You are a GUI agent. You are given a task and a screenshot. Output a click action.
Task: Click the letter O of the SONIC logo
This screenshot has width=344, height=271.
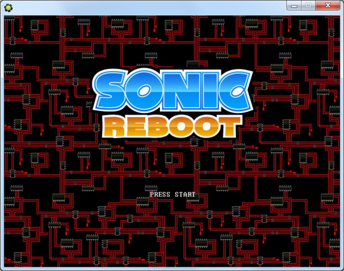tap(143, 90)
